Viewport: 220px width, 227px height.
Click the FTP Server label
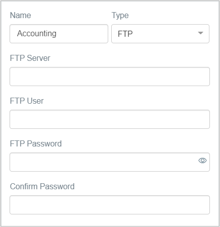click(x=30, y=58)
